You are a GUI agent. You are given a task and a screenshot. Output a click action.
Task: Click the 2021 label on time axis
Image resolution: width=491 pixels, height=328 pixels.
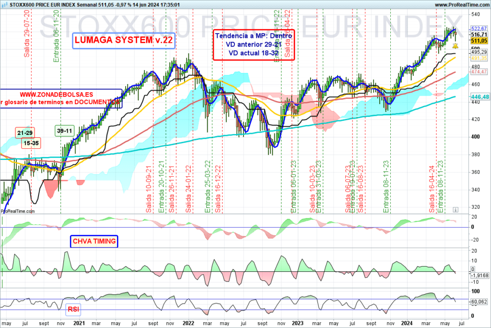[x=79, y=323]
